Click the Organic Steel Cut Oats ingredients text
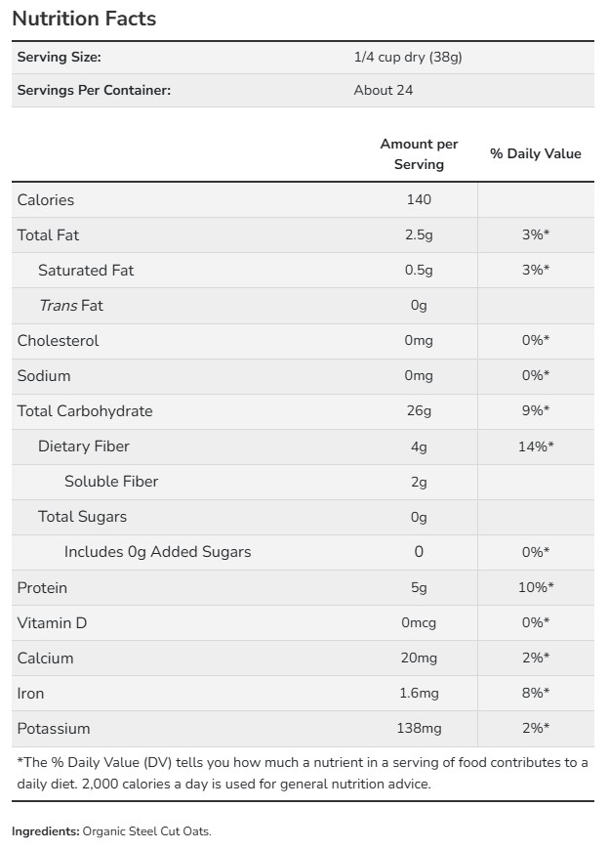Image resolution: width=609 pixels, height=850 pixels. 146,831
